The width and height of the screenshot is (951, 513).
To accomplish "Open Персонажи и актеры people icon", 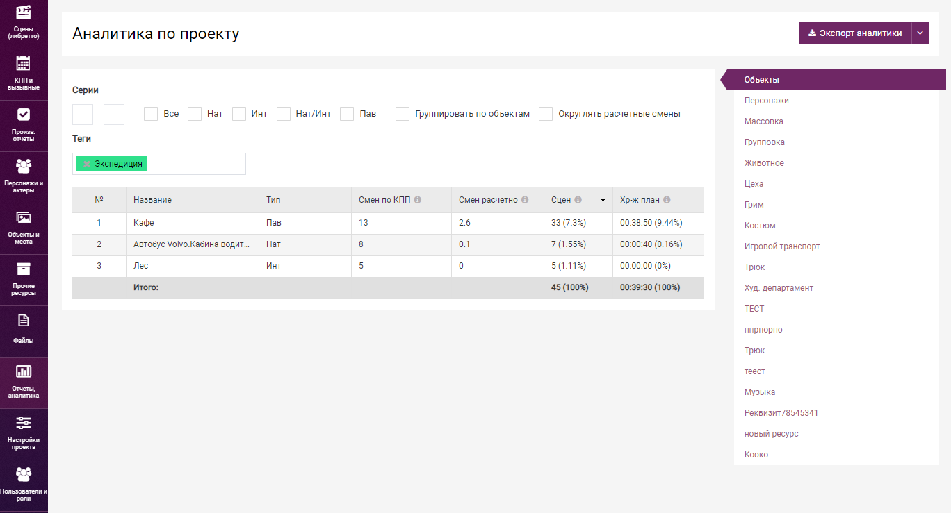I will coord(24,166).
